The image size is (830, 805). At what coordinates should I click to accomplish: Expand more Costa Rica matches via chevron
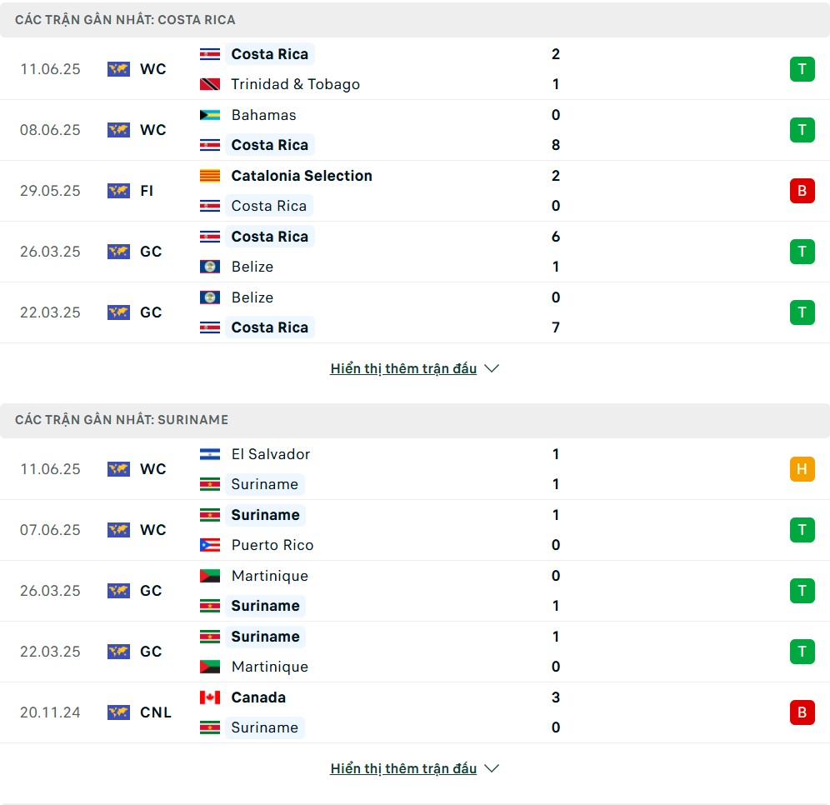492,368
